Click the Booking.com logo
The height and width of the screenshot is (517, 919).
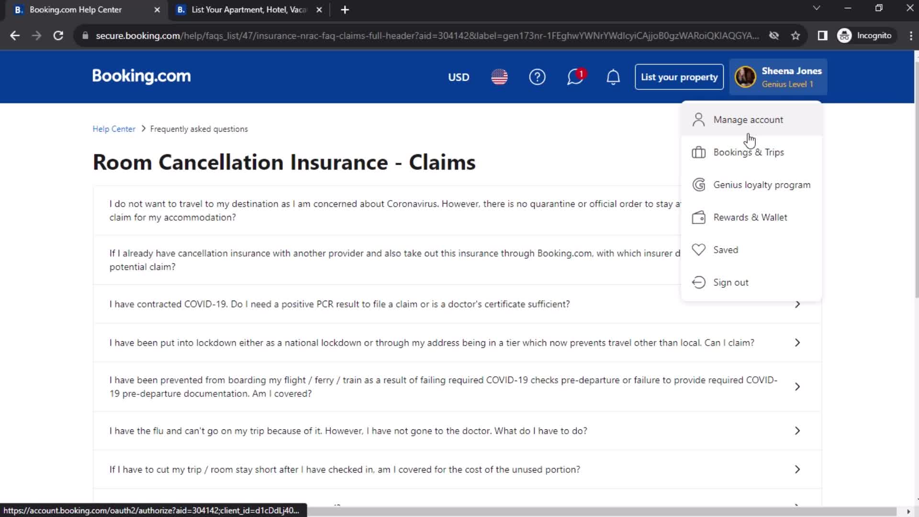(141, 76)
